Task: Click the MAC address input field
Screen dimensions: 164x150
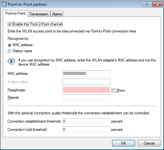Action: [86, 74]
